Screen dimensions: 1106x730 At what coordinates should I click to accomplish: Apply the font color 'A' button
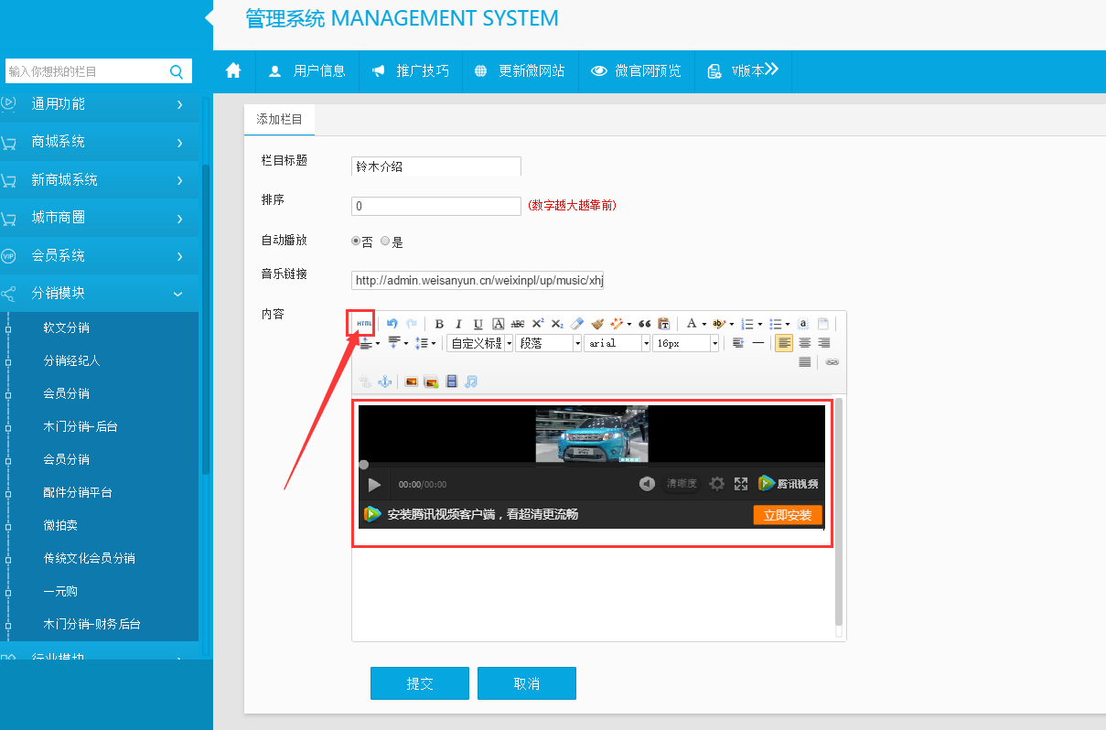[692, 324]
